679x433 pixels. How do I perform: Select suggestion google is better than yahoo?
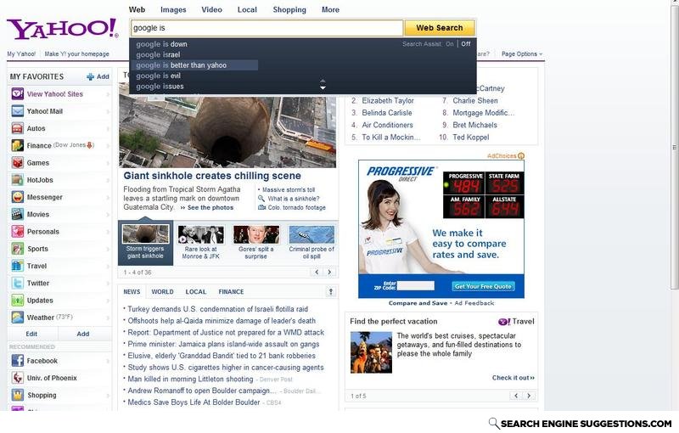pyautogui.click(x=194, y=65)
